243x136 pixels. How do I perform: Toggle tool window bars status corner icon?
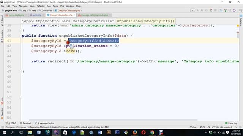click(x=3, y=127)
